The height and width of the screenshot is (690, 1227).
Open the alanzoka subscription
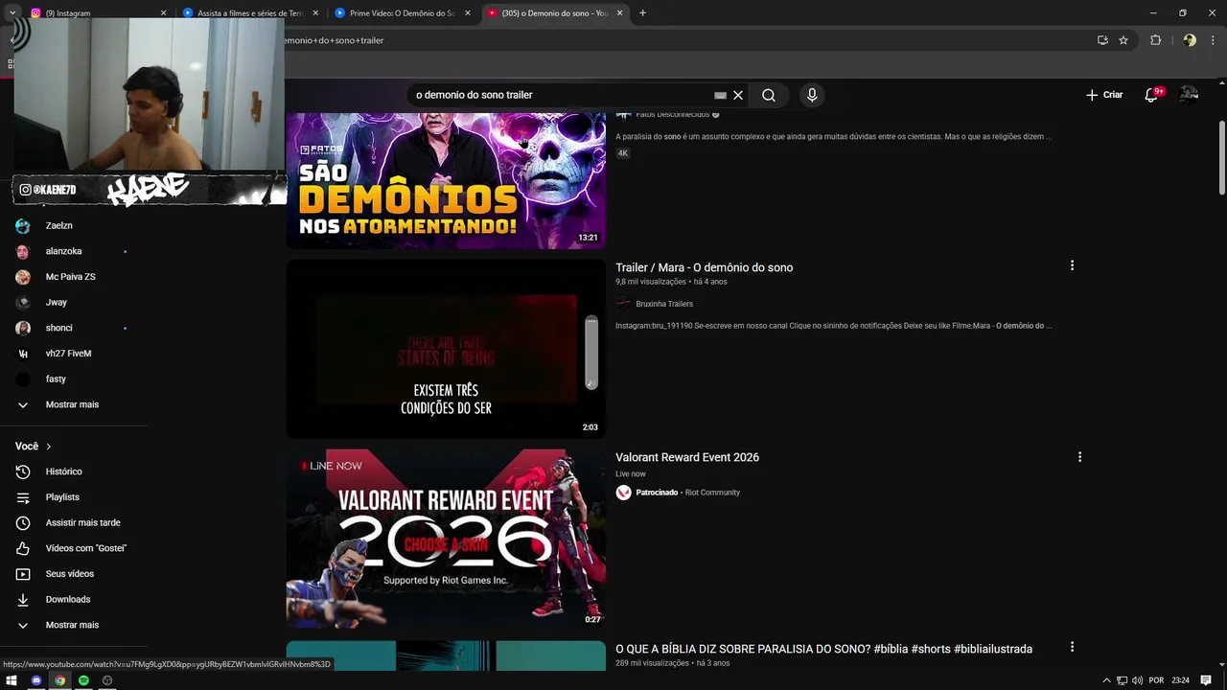tap(64, 251)
